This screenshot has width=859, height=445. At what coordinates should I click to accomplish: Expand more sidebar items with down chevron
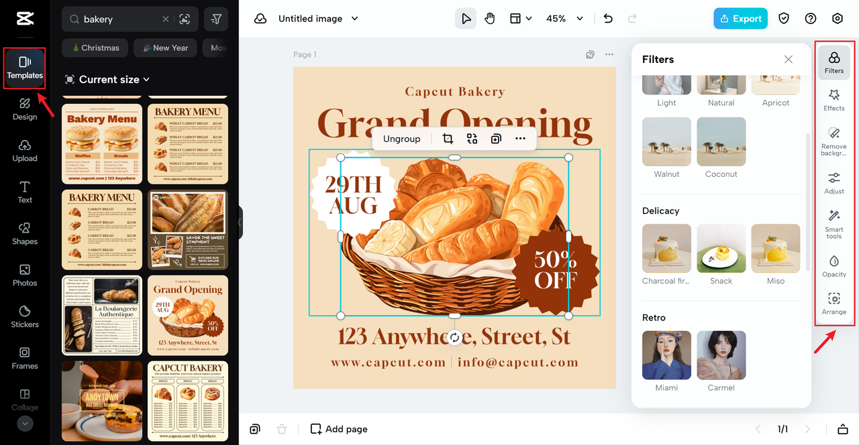click(x=25, y=424)
